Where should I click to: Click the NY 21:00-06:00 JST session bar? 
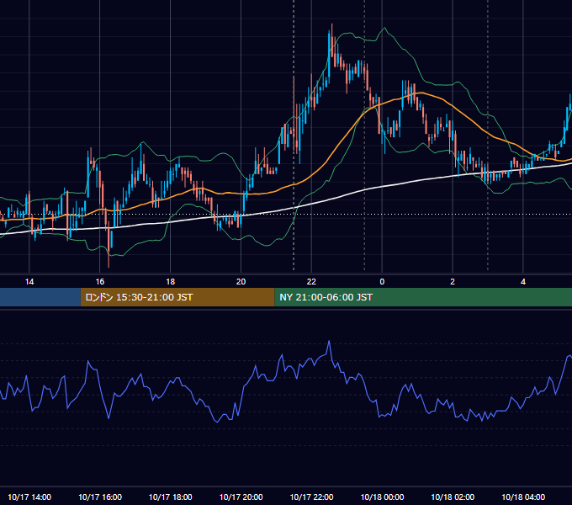point(423,297)
